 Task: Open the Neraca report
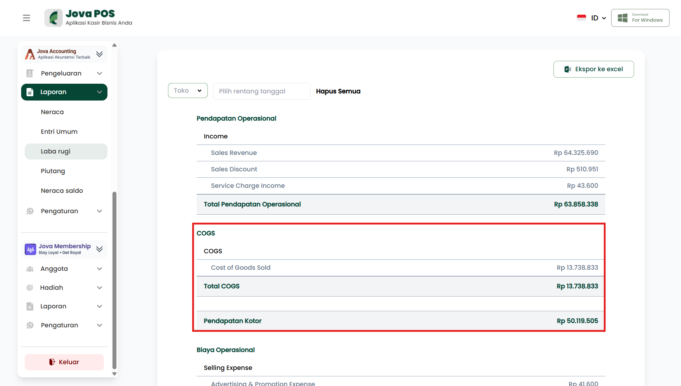point(52,112)
